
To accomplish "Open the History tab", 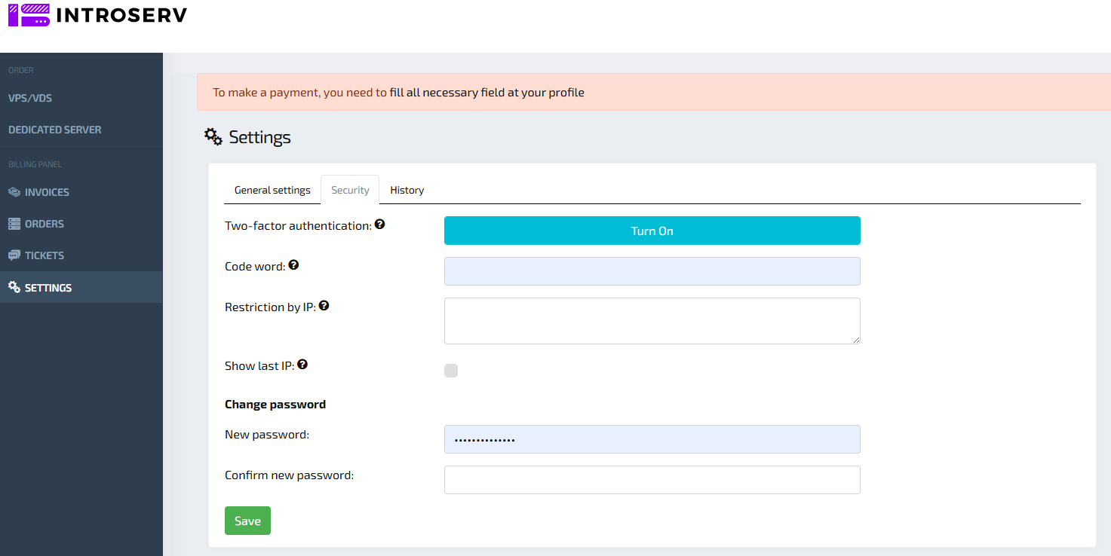I will [x=407, y=190].
